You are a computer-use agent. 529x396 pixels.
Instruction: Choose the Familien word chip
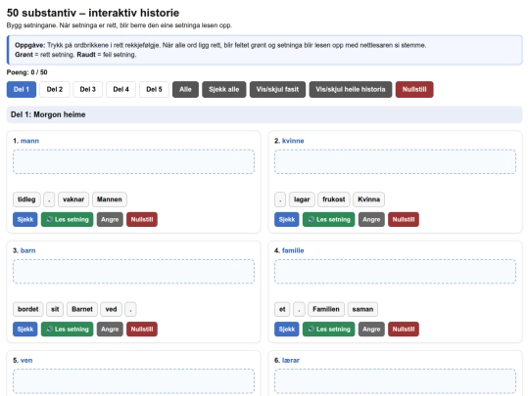(326, 309)
